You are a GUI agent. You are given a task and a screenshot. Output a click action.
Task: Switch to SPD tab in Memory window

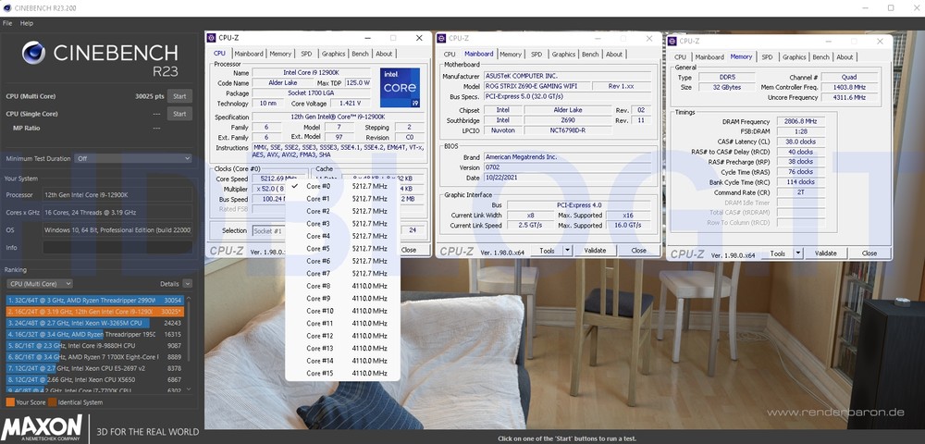pyautogui.click(x=766, y=57)
